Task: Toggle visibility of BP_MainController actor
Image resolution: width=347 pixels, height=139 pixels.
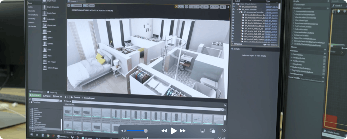Action: pyautogui.click(x=233, y=9)
